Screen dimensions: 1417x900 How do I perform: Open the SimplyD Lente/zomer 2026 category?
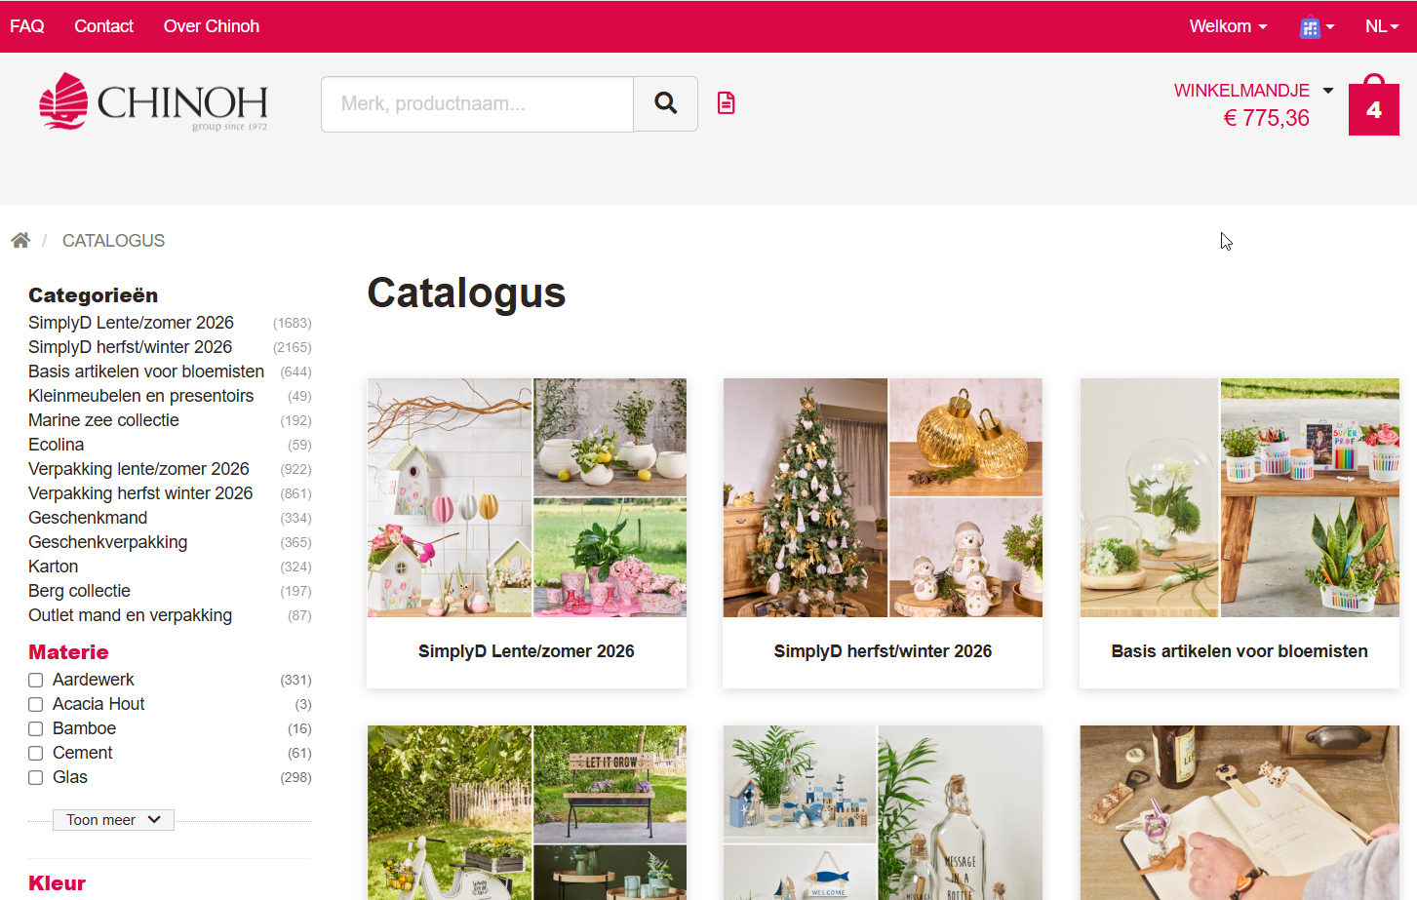(131, 323)
